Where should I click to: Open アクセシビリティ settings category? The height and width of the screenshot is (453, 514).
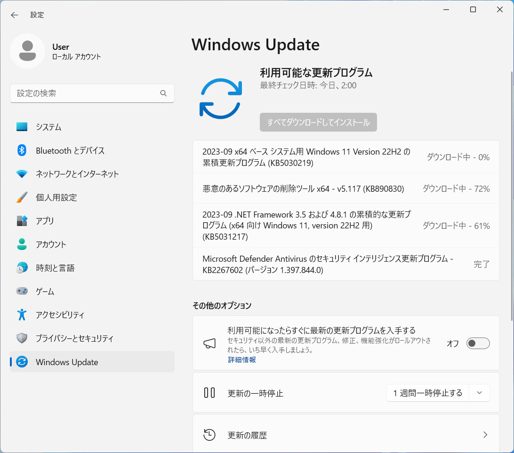pos(92,314)
